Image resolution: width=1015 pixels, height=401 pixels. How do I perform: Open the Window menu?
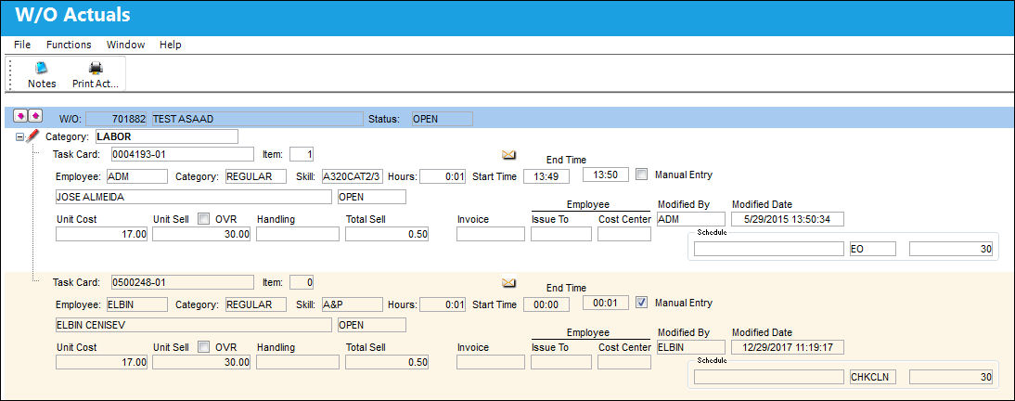click(x=125, y=45)
